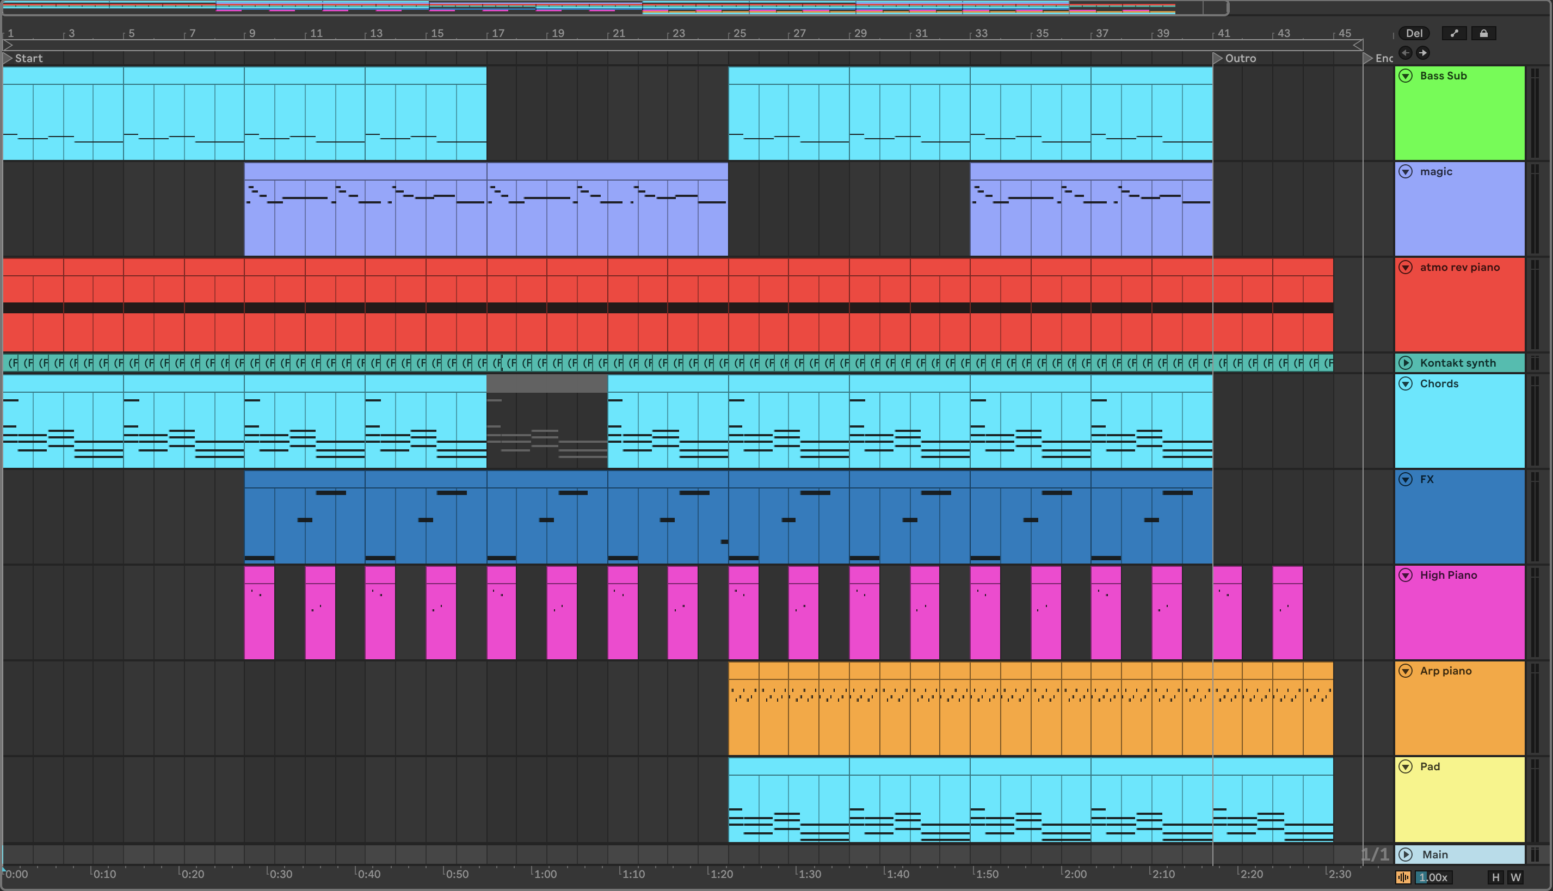Screen dimensions: 1553x891
Task: Collapse the Chords track arrow
Action: click(x=1406, y=383)
